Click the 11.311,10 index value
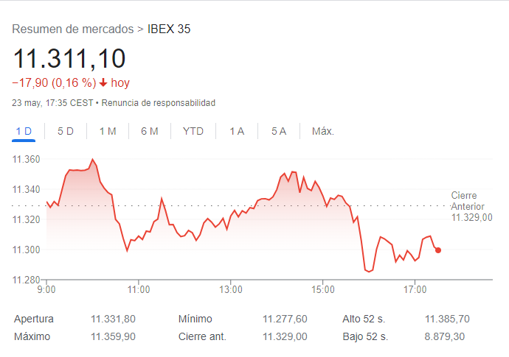 click(x=69, y=58)
